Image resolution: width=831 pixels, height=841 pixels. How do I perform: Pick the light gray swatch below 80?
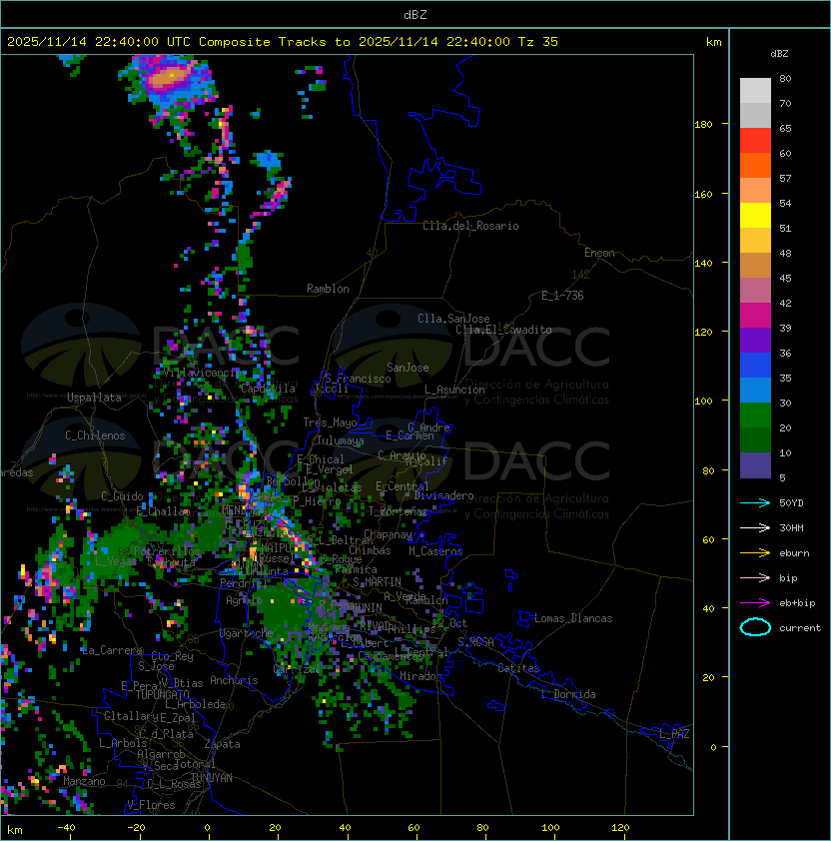[755, 91]
